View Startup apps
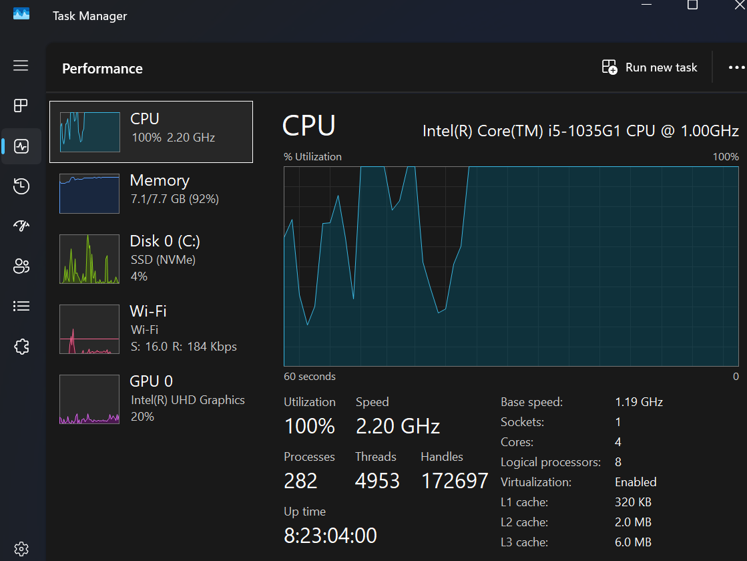Screen dimensions: 747x561 21,226
